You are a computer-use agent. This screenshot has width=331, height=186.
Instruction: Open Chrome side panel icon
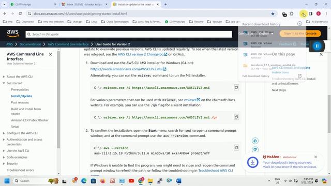tap(311, 14)
